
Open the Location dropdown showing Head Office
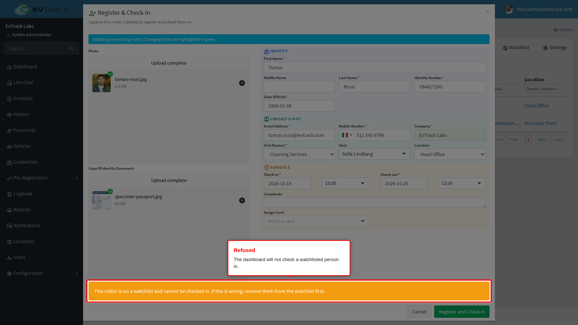[x=450, y=154]
